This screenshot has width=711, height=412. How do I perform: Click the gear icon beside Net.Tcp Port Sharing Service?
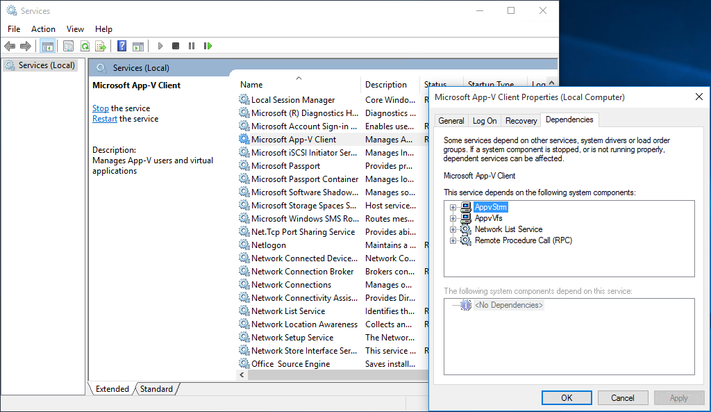coord(244,231)
